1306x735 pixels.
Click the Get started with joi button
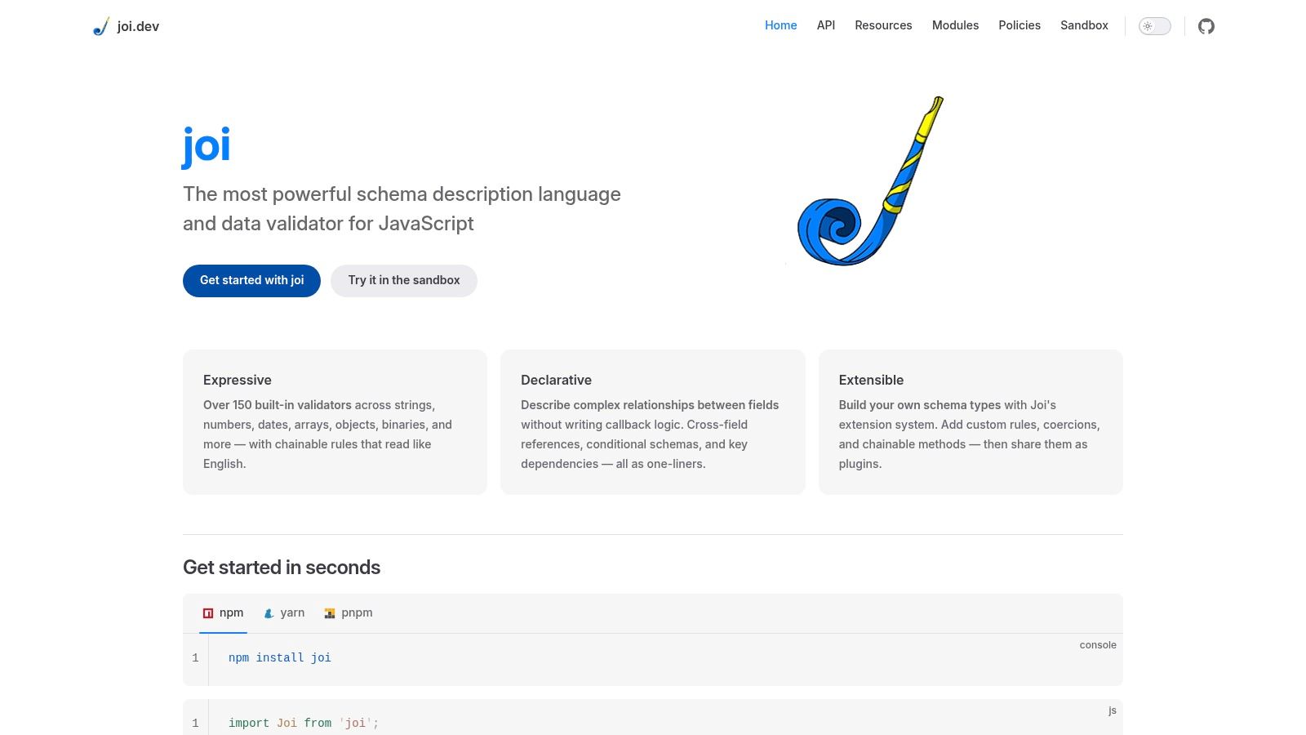click(x=251, y=280)
